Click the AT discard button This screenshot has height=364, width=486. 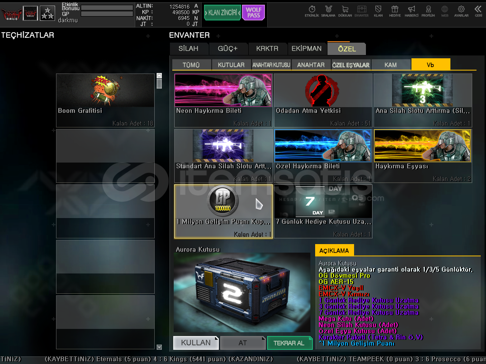click(243, 343)
